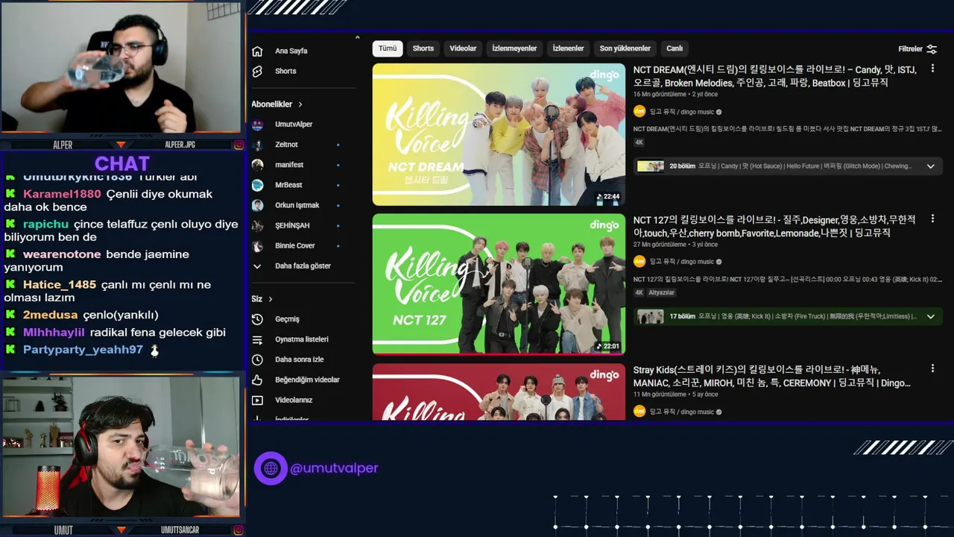Screen dimensions: 954x537
Task: Click the Filtreler button label
Action: click(910, 49)
